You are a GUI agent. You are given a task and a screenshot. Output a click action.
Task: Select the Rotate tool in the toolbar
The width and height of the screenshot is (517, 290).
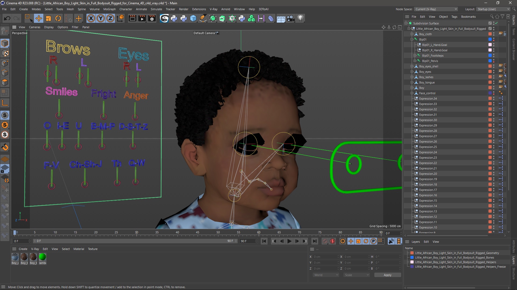[x=58, y=18]
